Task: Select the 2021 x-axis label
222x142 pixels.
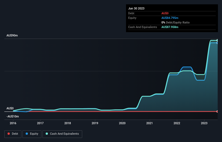Action: [150, 123]
